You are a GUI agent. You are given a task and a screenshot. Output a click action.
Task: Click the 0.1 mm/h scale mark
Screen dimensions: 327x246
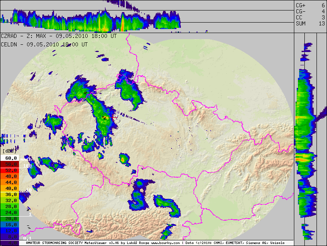pyautogui.click(x=27, y=238)
